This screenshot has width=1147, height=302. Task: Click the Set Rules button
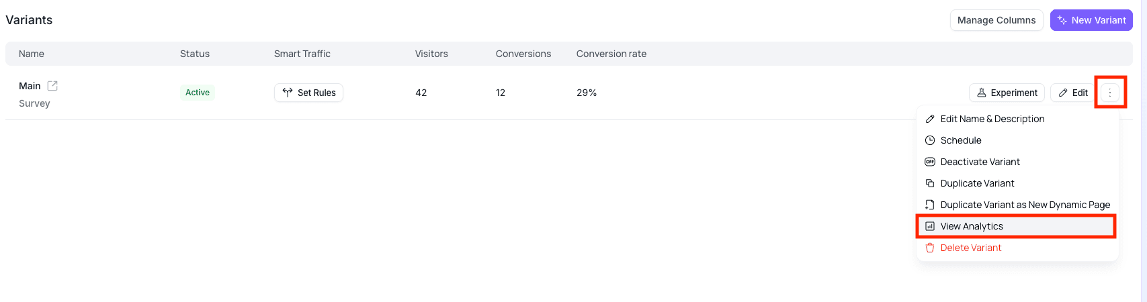tap(308, 93)
